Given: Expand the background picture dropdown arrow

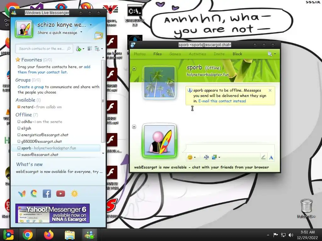Looking at the screenshot, I should tap(219, 158).
